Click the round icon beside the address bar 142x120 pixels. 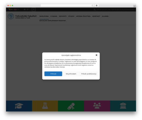[x=97, y=5]
